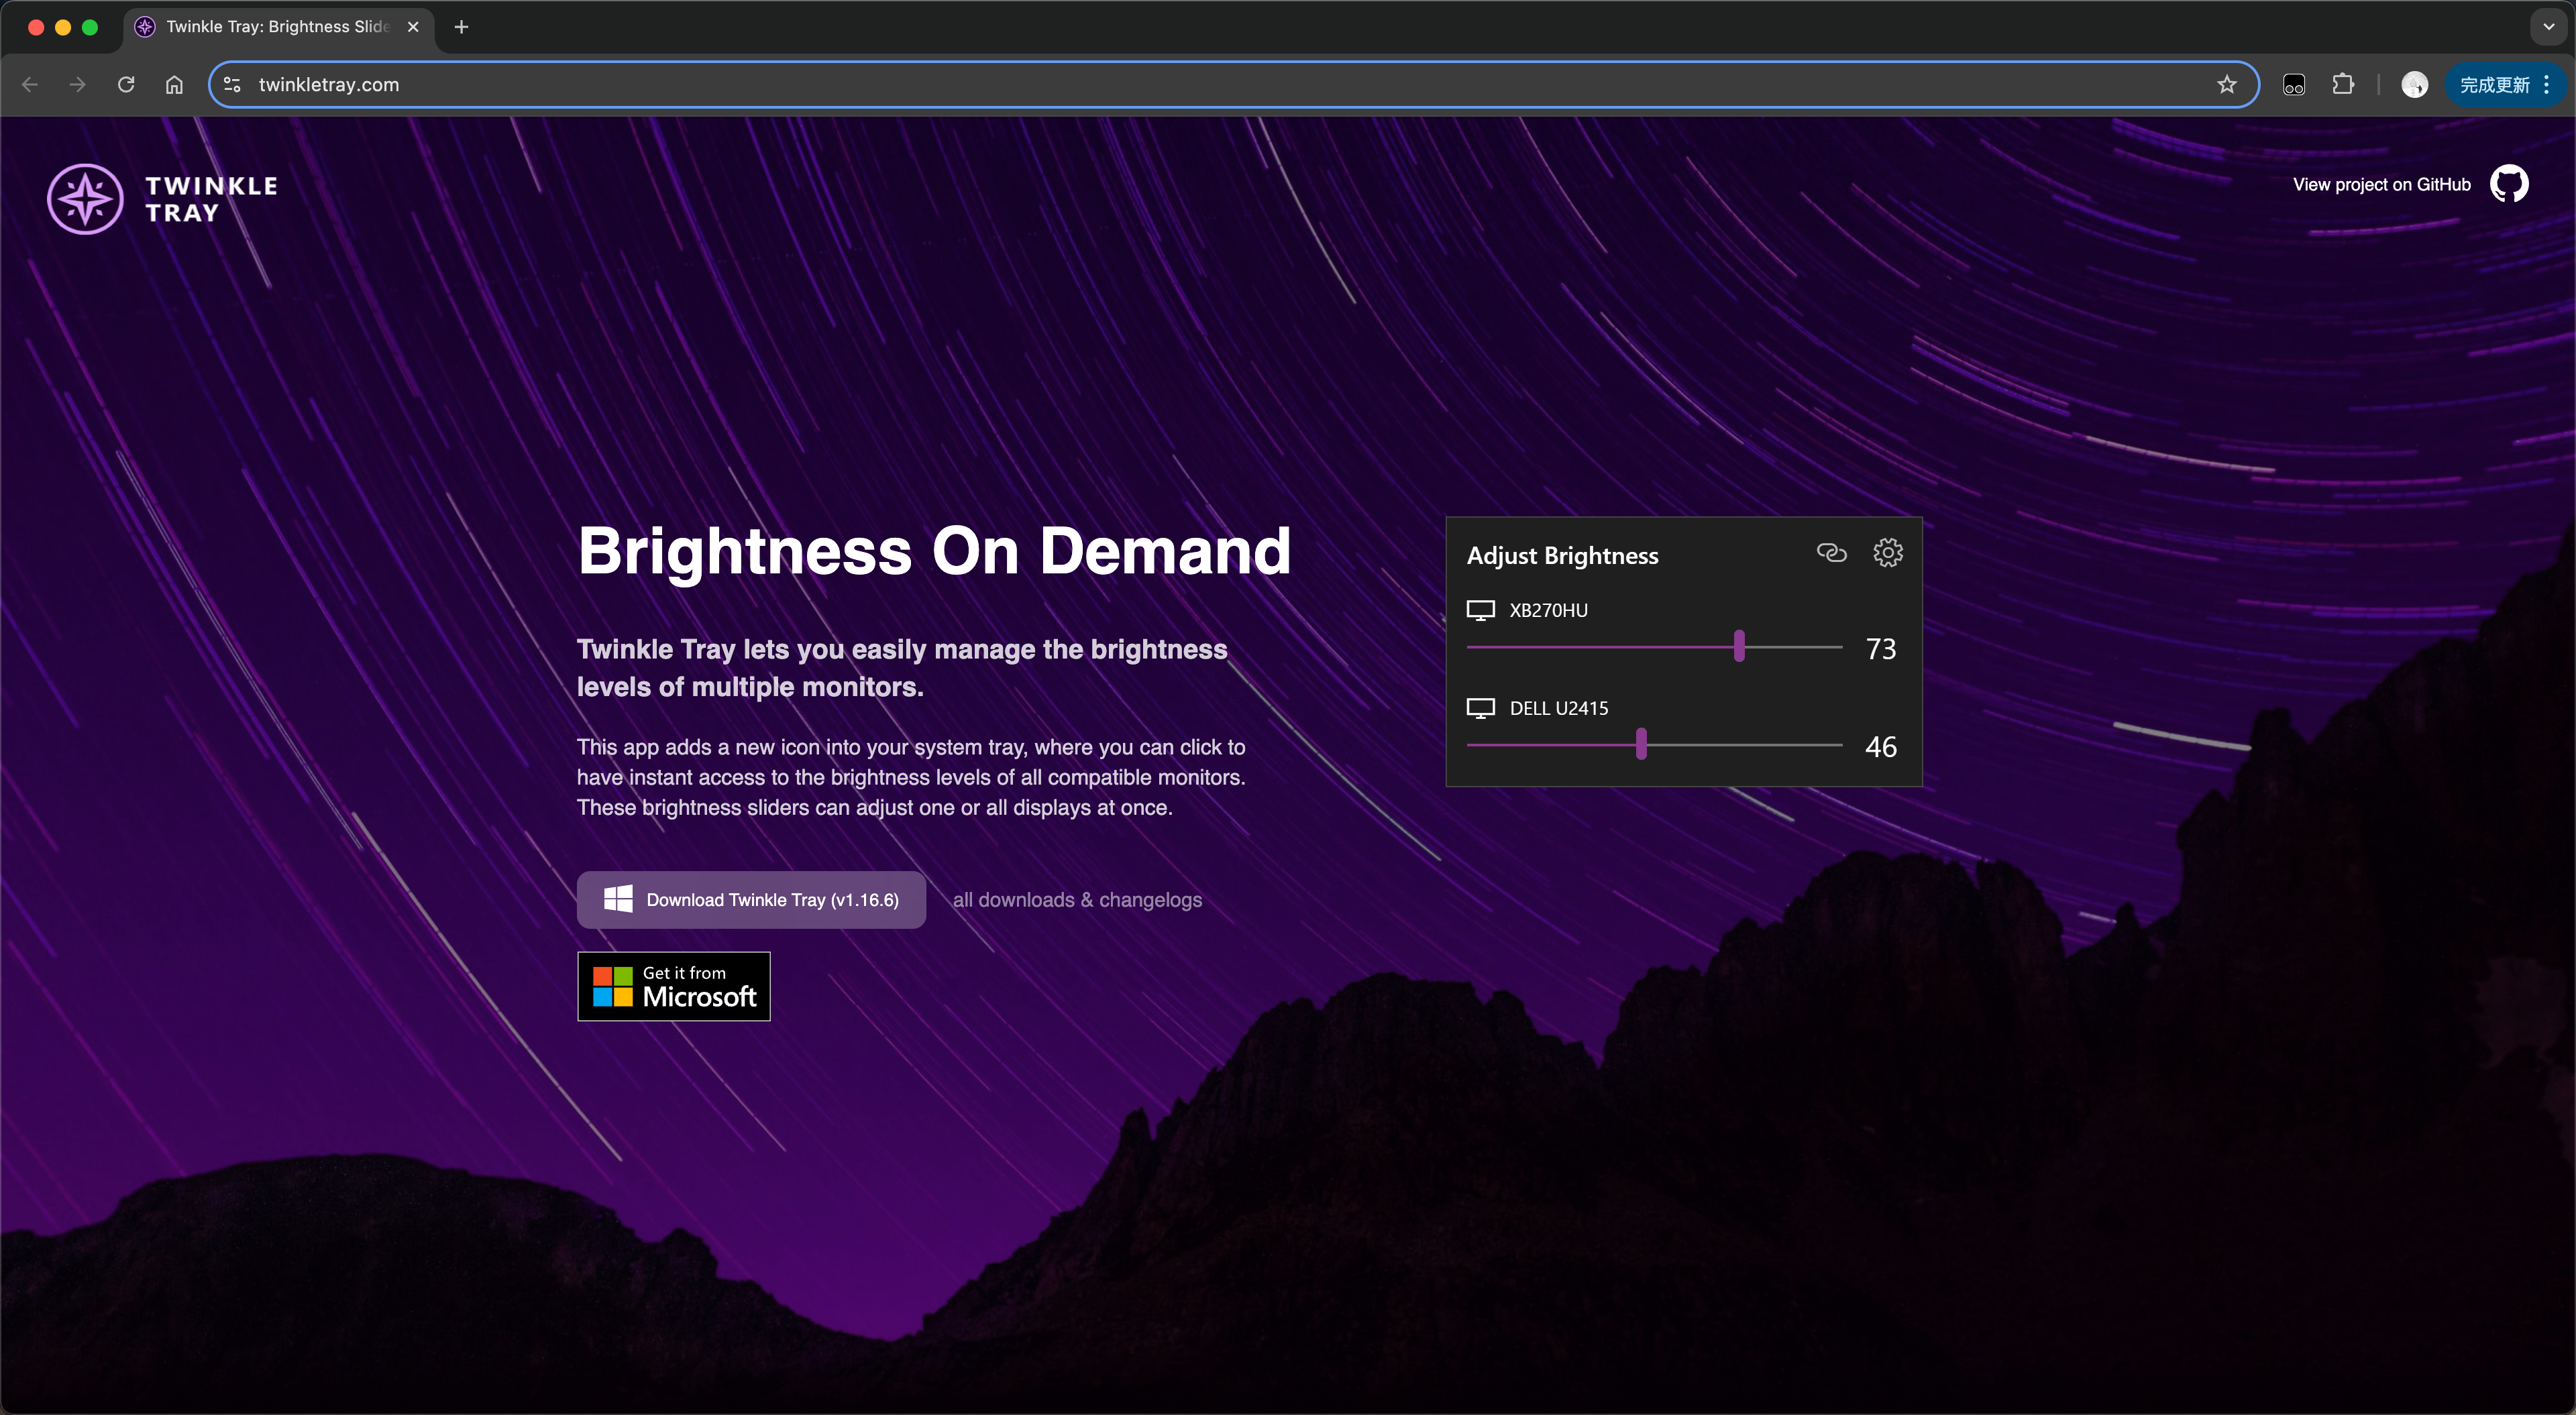
Task: Click brightness value 46
Action: 1880,747
